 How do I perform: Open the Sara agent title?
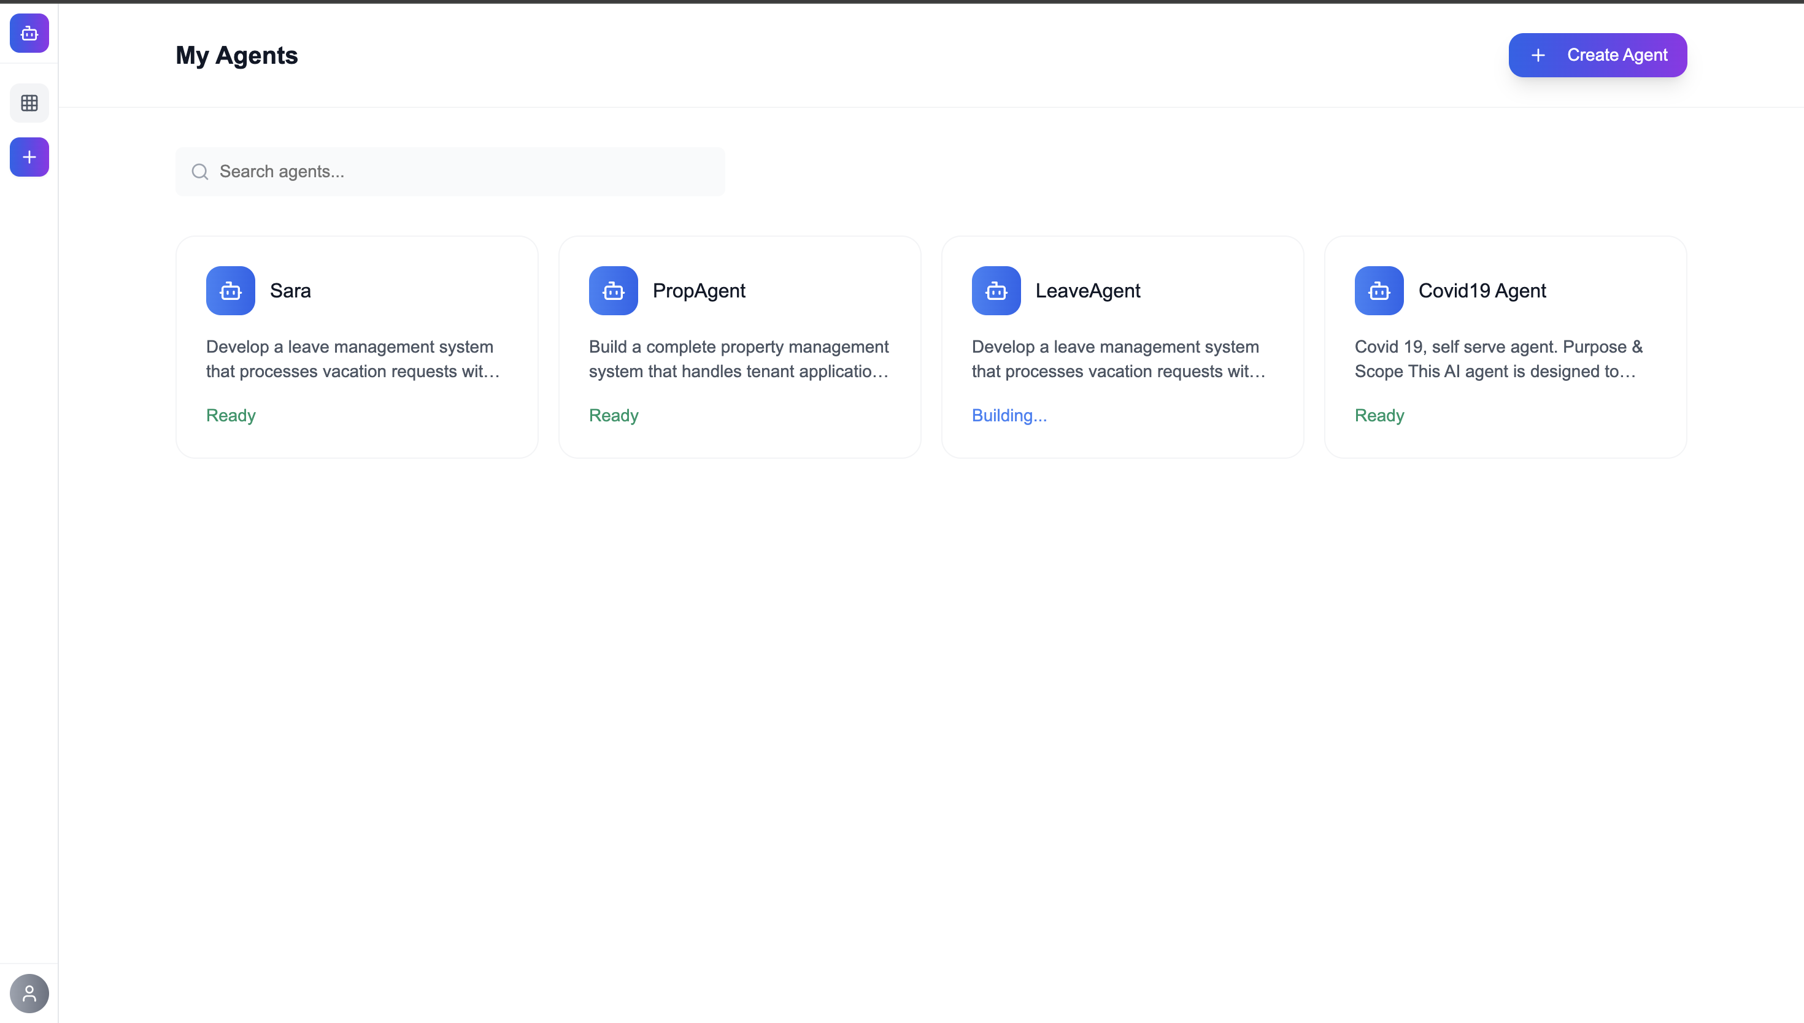point(290,290)
